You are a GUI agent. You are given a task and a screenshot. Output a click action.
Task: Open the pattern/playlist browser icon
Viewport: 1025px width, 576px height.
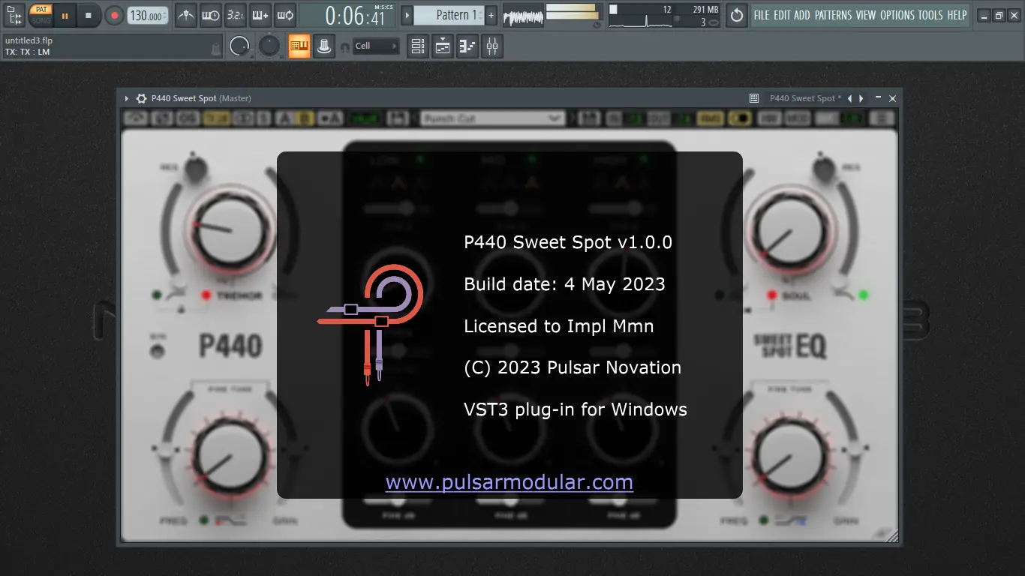tap(13, 14)
